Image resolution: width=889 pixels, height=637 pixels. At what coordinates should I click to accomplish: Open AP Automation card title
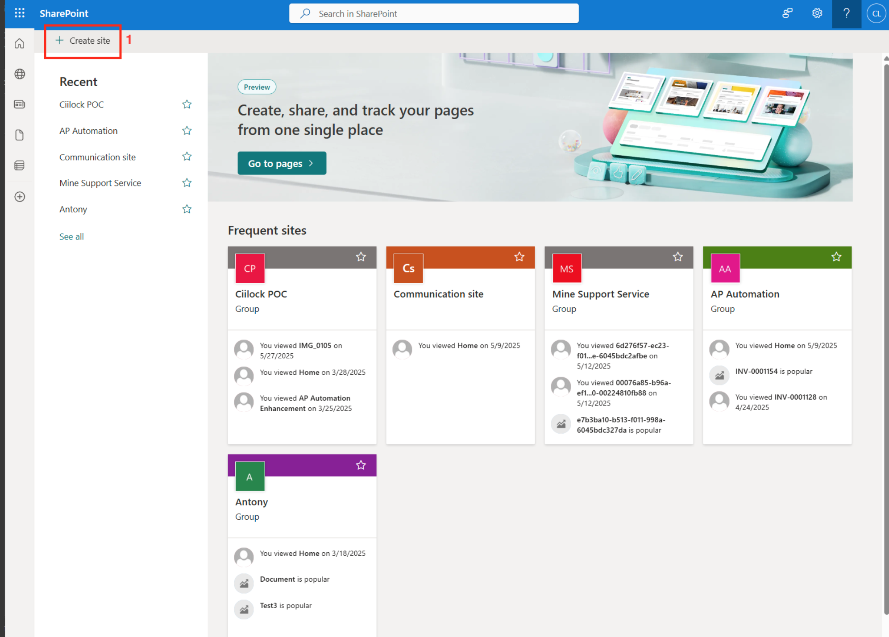click(x=745, y=294)
